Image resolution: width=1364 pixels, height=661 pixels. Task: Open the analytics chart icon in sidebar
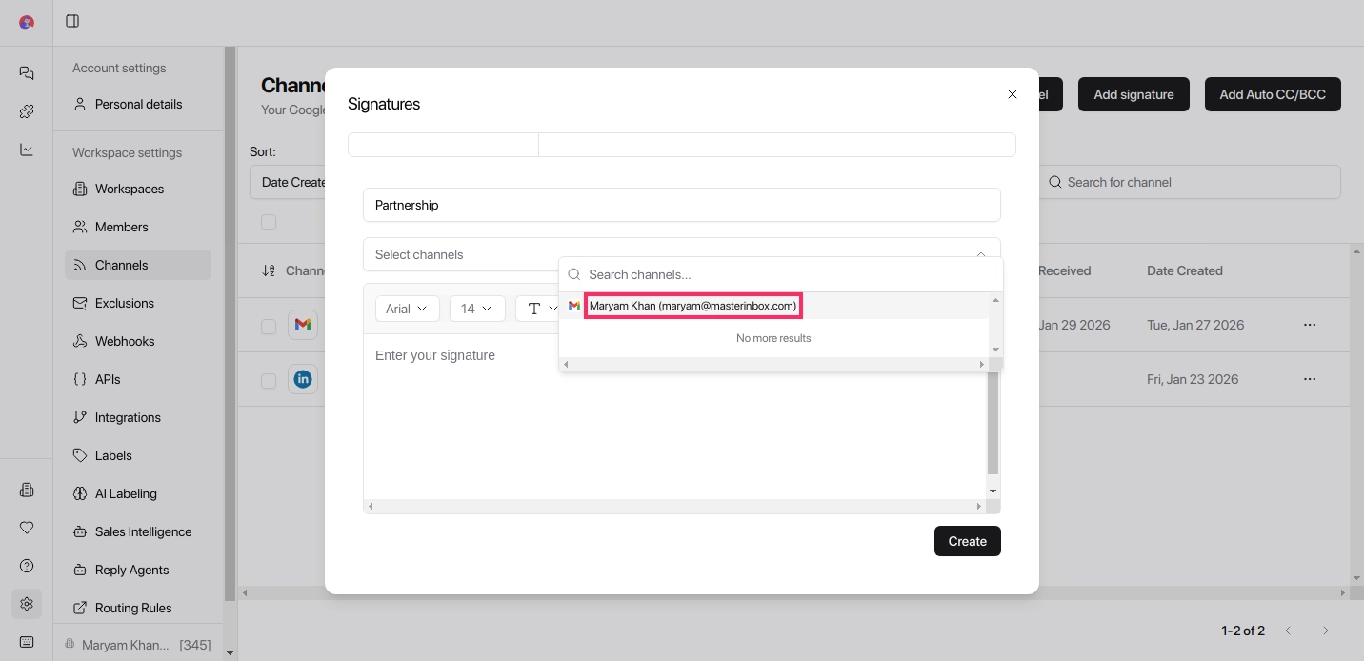pos(27,150)
